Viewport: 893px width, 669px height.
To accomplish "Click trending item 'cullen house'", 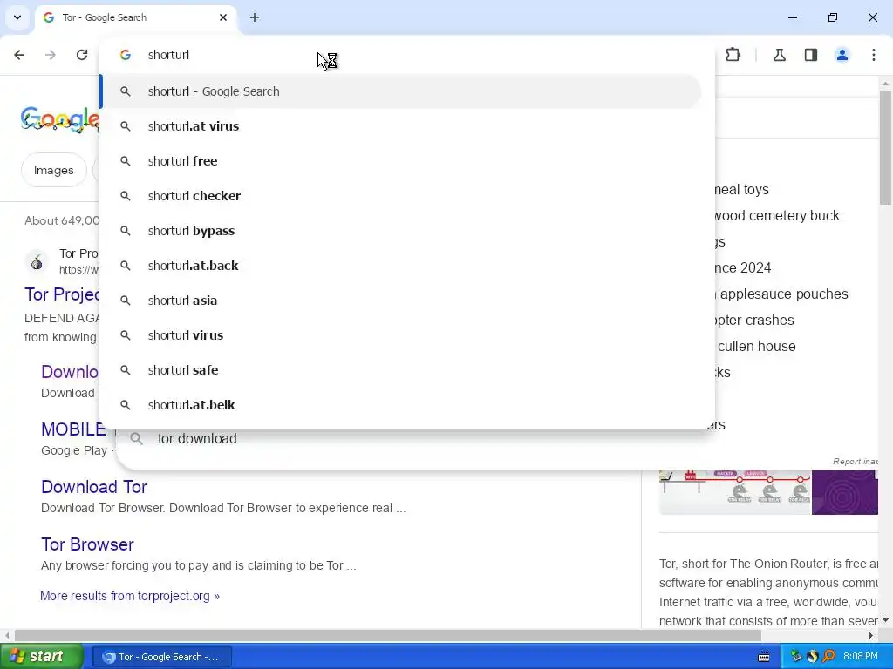I will click(756, 346).
